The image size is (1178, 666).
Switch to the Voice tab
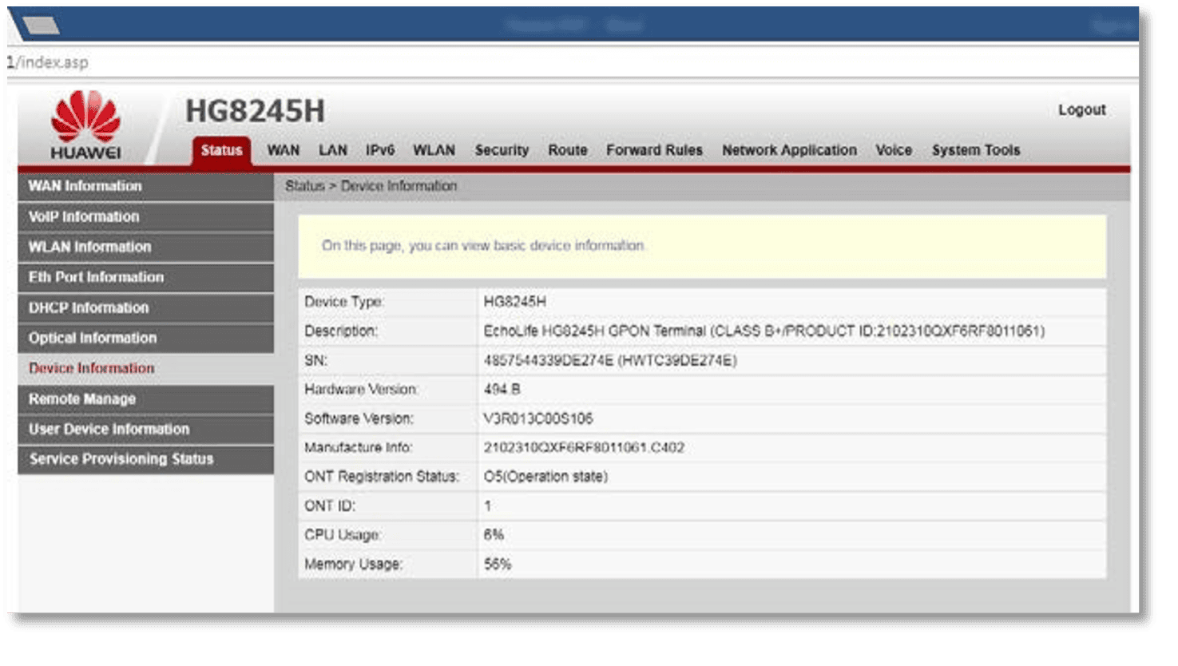(x=893, y=150)
